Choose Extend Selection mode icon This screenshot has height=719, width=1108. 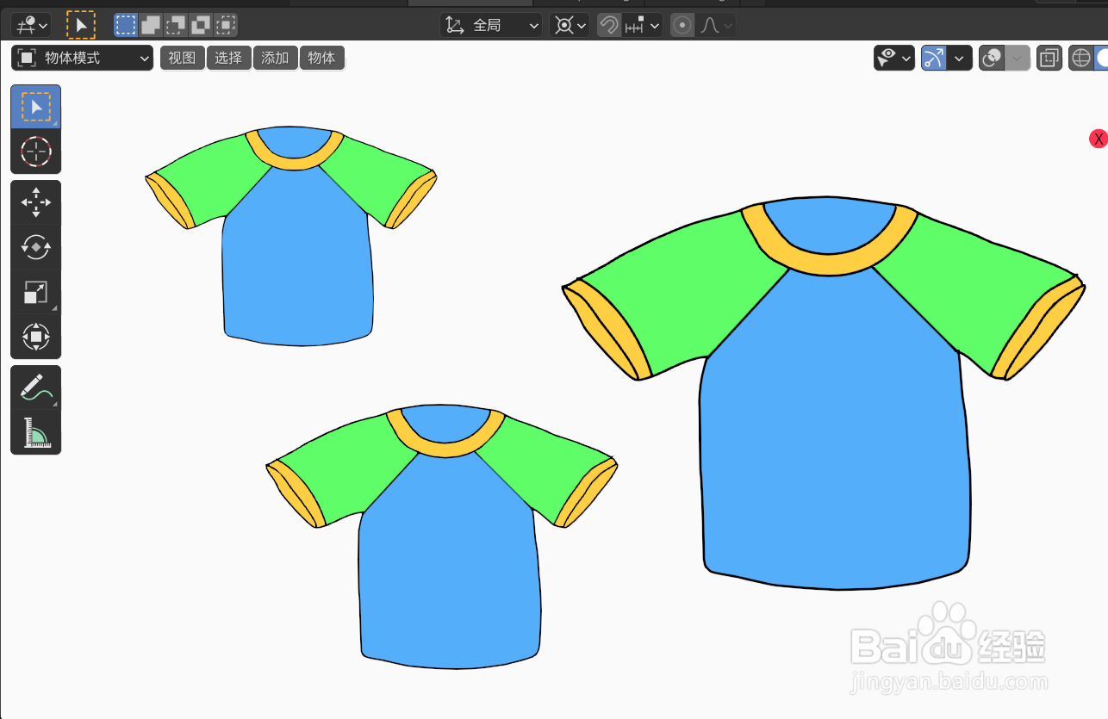(151, 25)
